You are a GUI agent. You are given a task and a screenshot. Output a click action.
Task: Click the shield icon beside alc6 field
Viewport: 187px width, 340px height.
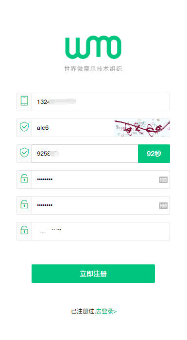(x=24, y=127)
